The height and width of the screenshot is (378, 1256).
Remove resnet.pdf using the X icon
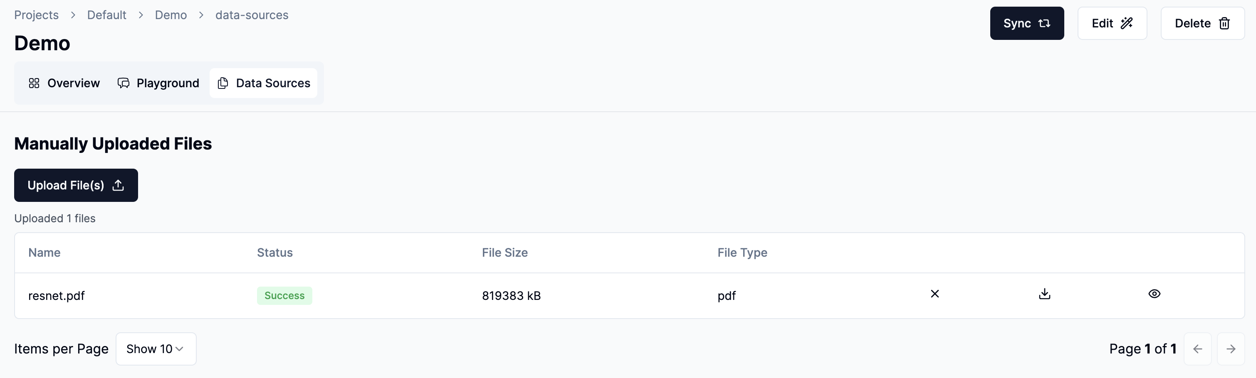tap(935, 294)
